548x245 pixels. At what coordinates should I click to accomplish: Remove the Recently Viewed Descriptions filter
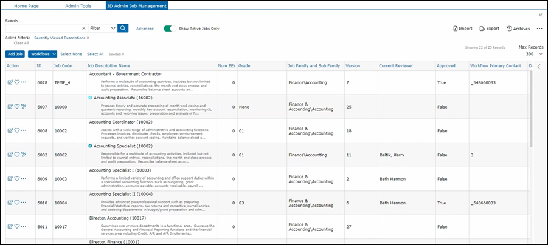[88, 38]
